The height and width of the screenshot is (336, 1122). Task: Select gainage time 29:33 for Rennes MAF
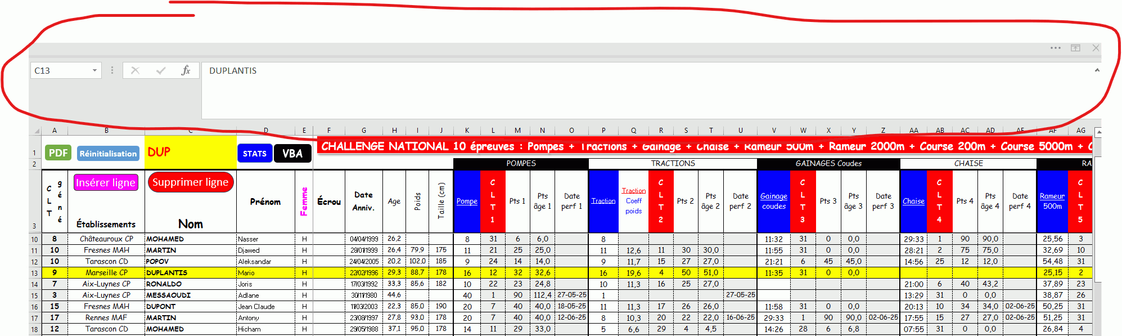tap(774, 317)
